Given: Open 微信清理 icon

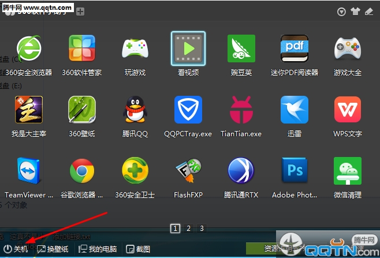Looking at the screenshot, I should (x=348, y=171).
